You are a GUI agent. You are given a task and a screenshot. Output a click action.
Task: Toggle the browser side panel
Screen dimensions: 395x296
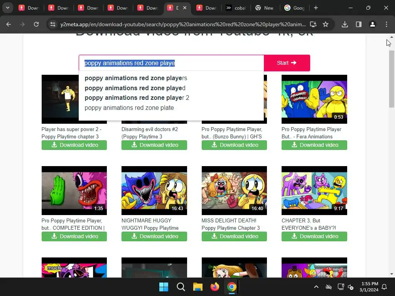[358, 24]
